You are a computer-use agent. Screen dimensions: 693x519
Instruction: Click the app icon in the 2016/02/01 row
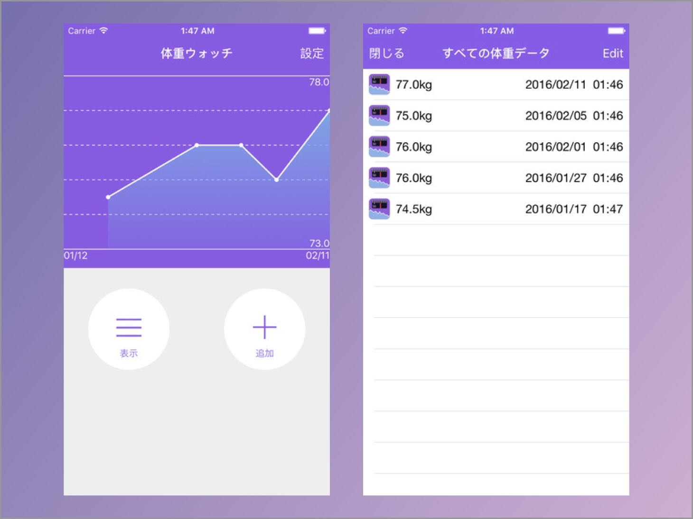tap(379, 147)
